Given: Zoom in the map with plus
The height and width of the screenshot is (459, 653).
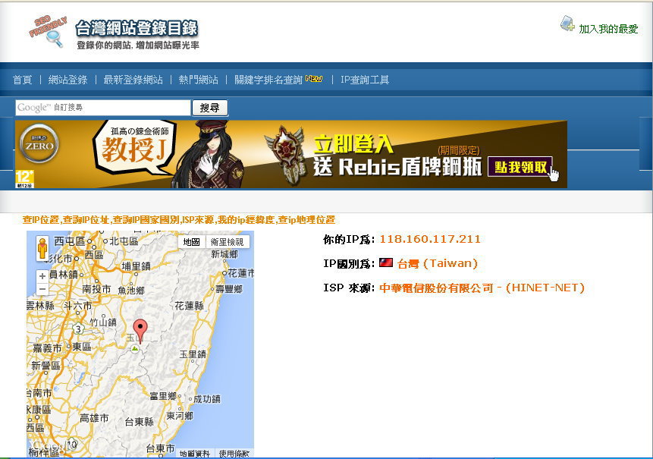Looking at the screenshot, I should pyautogui.click(x=42, y=275).
